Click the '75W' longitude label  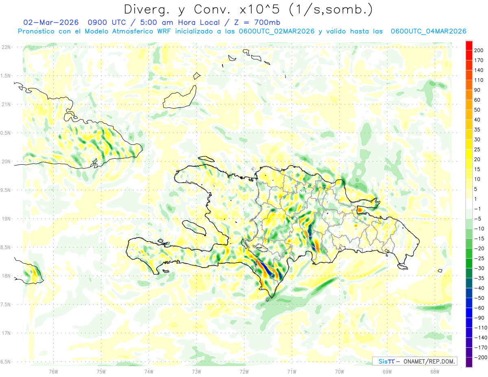coord(101,371)
